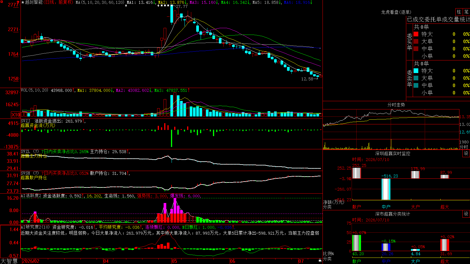The image size is (470, 264).
Task: Click the blue 中户 bar valued 20.26
Action: 386,247
